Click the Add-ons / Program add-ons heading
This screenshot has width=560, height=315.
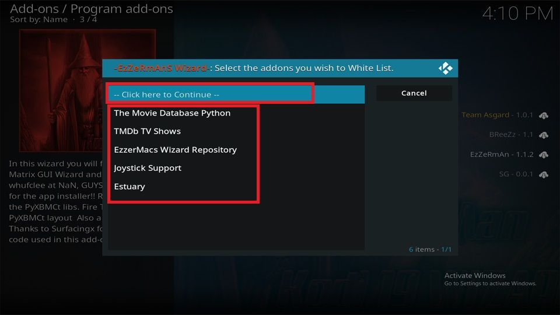point(92,9)
